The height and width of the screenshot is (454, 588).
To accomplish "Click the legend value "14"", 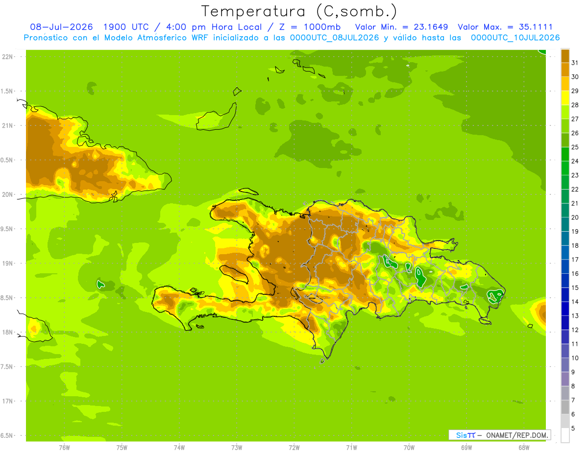I will [575, 302].
